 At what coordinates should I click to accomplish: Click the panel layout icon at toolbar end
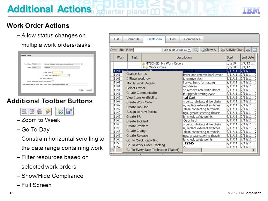click(x=255, y=50)
